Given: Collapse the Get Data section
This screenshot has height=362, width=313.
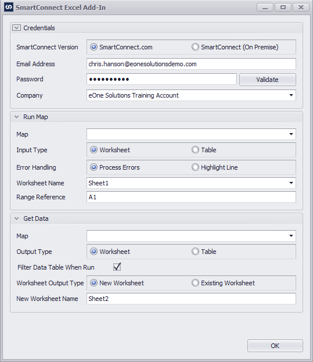Looking at the screenshot, I should coord(17,218).
